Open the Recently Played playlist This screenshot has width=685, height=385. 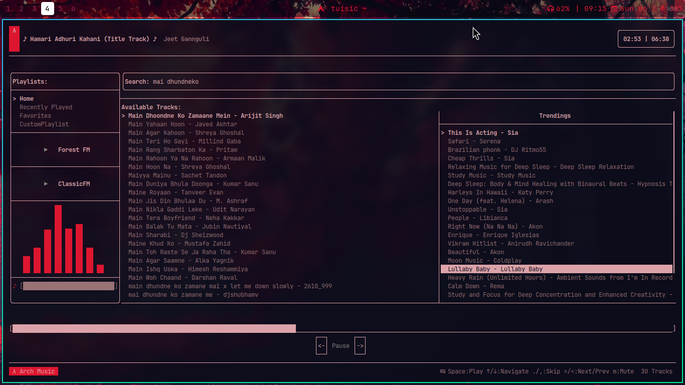pyautogui.click(x=46, y=107)
